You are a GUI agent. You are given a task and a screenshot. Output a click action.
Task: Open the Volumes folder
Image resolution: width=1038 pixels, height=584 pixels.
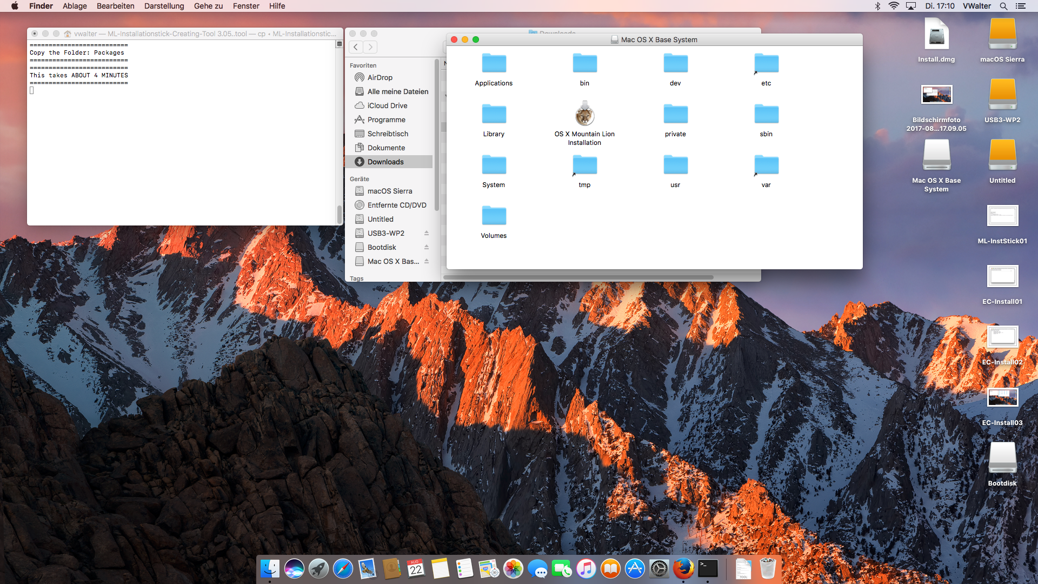click(x=494, y=216)
